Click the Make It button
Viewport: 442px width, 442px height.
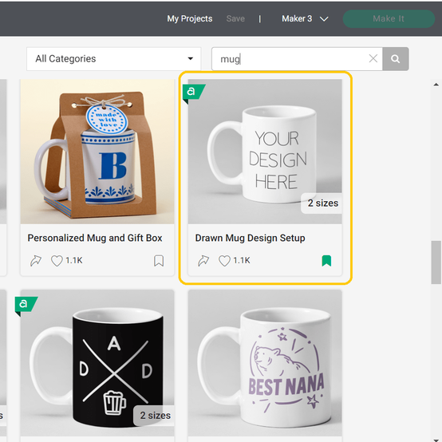[x=389, y=18]
